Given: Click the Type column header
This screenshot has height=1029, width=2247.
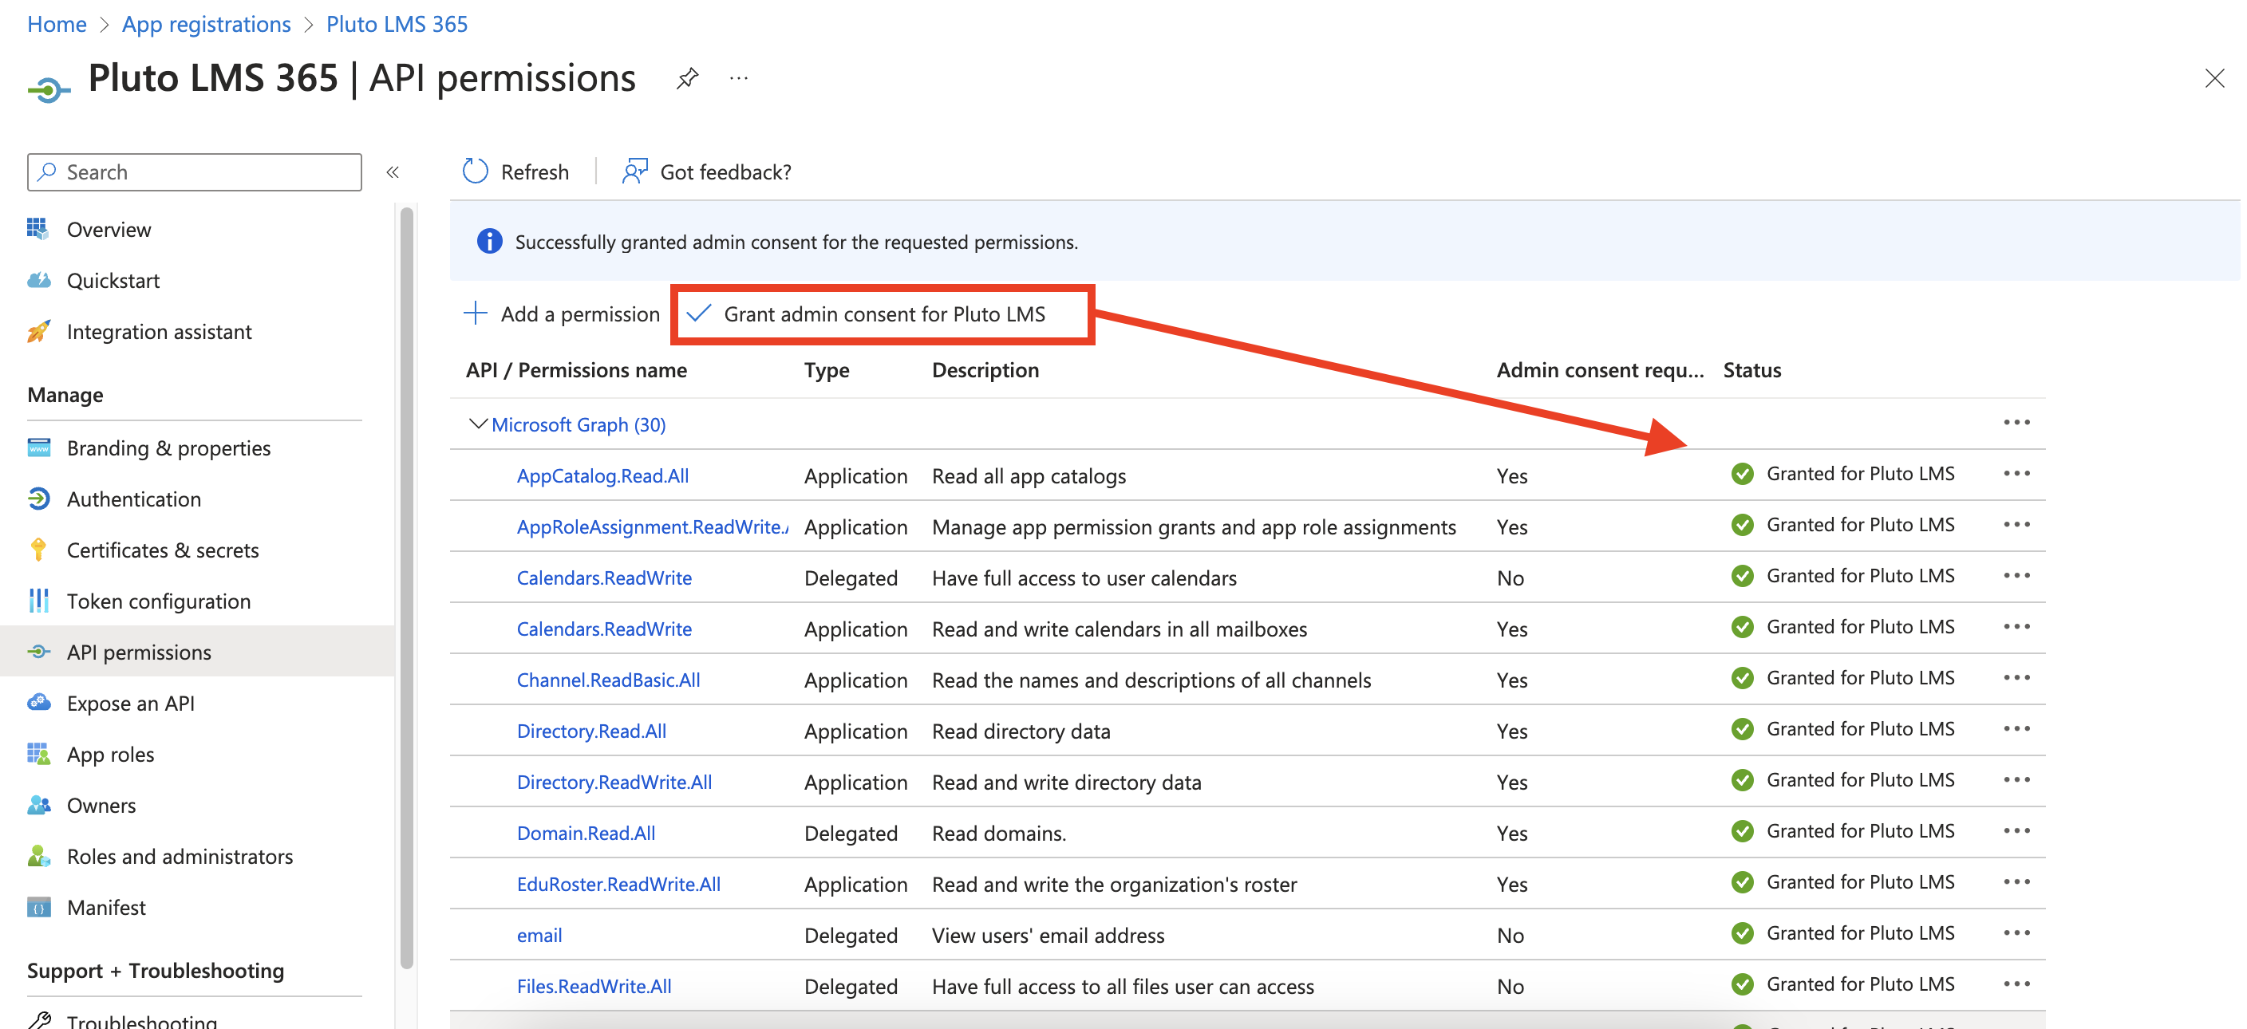Looking at the screenshot, I should point(826,370).
